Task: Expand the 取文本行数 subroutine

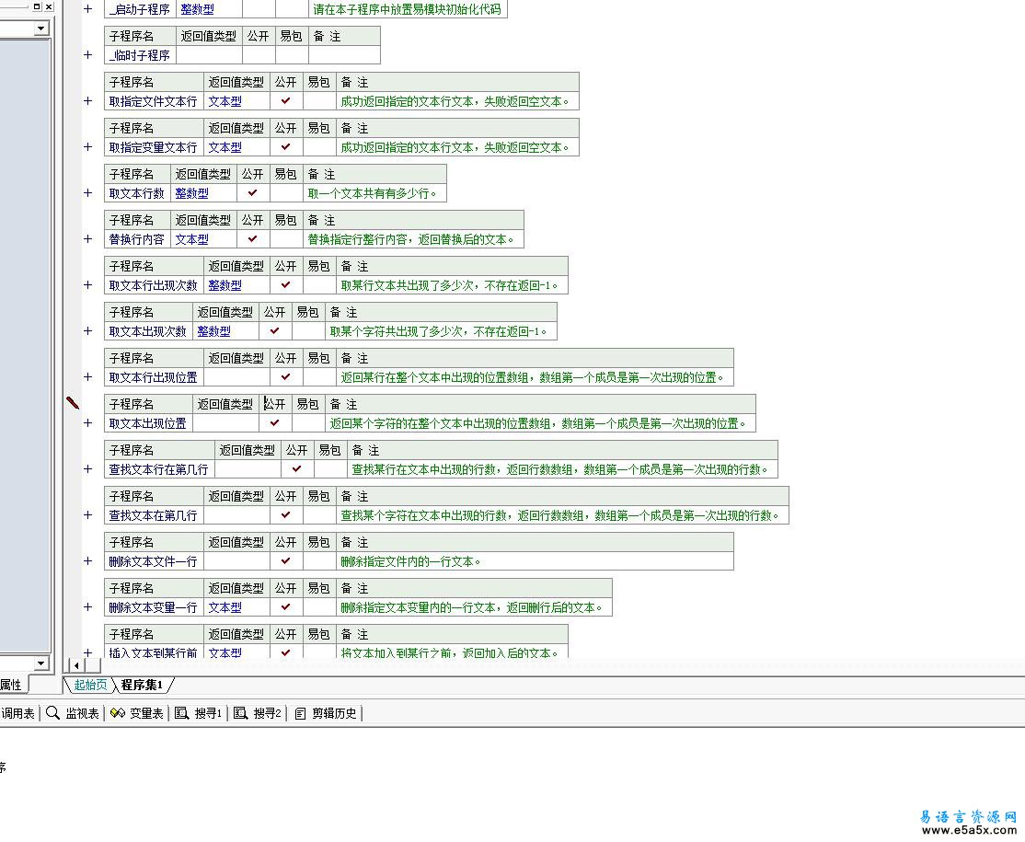Action: tap(87, 193)
